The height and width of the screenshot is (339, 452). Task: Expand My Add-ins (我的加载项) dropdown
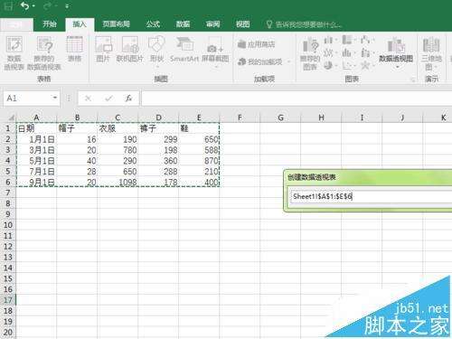[x=288, y=61]
